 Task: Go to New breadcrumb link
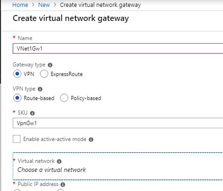(44, 5)
